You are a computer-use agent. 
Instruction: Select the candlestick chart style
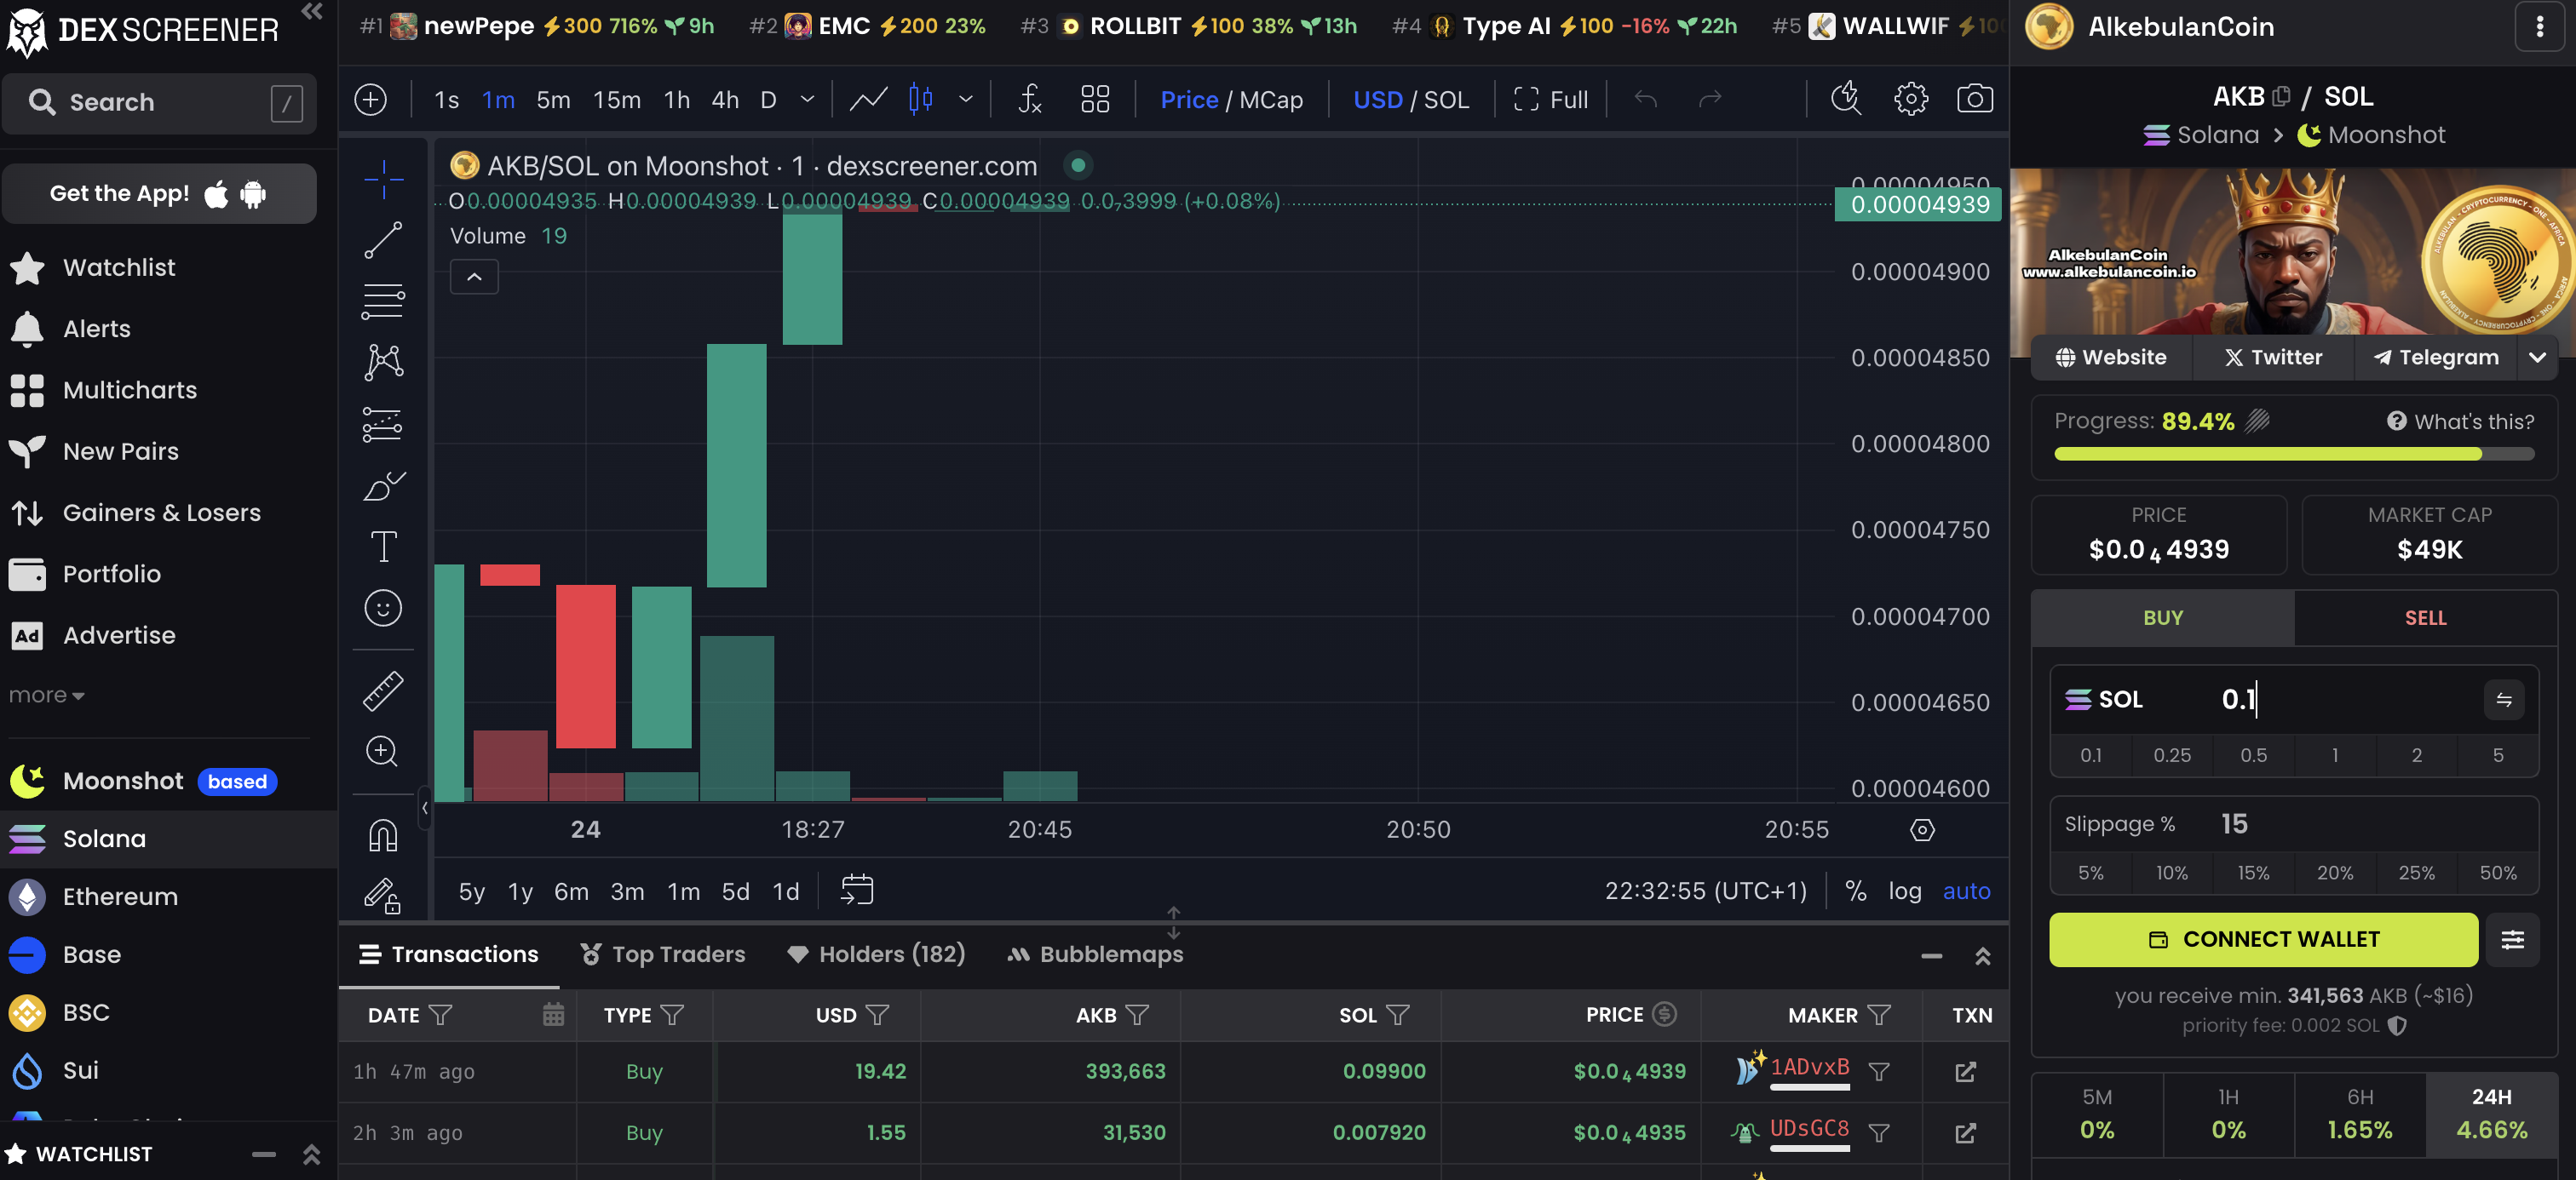[x=921, y=99]
